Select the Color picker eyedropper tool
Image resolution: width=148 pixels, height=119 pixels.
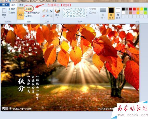(x=47, y=16)
